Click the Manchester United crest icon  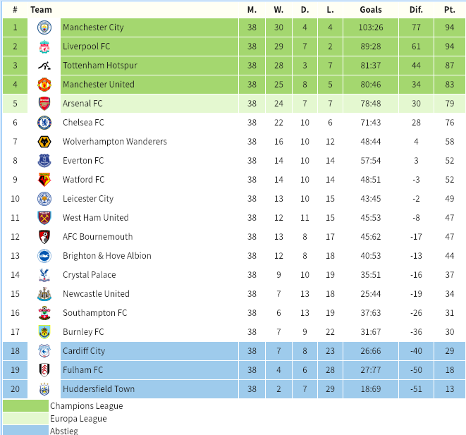pos(44,85)
